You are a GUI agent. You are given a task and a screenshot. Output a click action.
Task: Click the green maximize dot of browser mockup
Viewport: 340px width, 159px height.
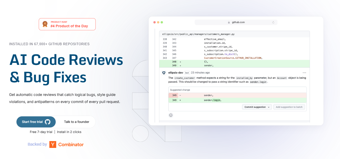[162, 22]
